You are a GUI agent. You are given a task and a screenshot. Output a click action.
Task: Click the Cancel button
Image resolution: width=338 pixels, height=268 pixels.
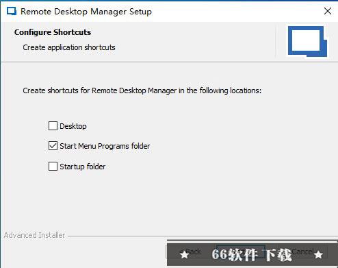coord(303,252)
